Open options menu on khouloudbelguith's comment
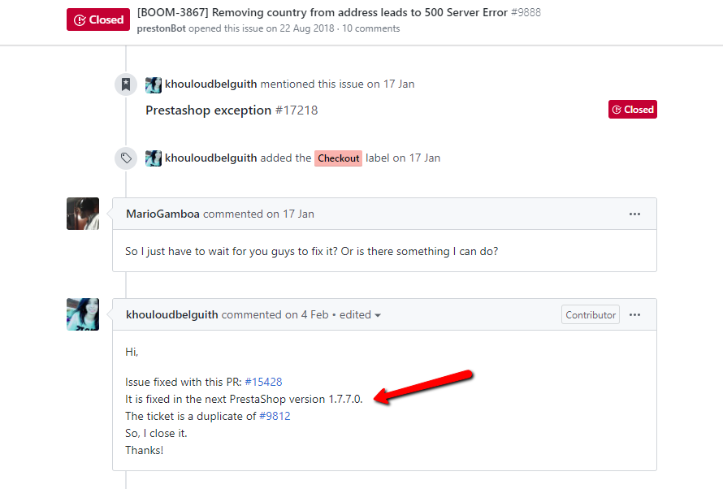 coord(634,315)
